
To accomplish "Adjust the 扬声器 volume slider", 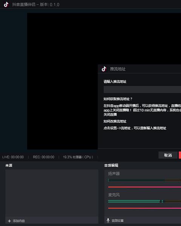I will [144, 187].
